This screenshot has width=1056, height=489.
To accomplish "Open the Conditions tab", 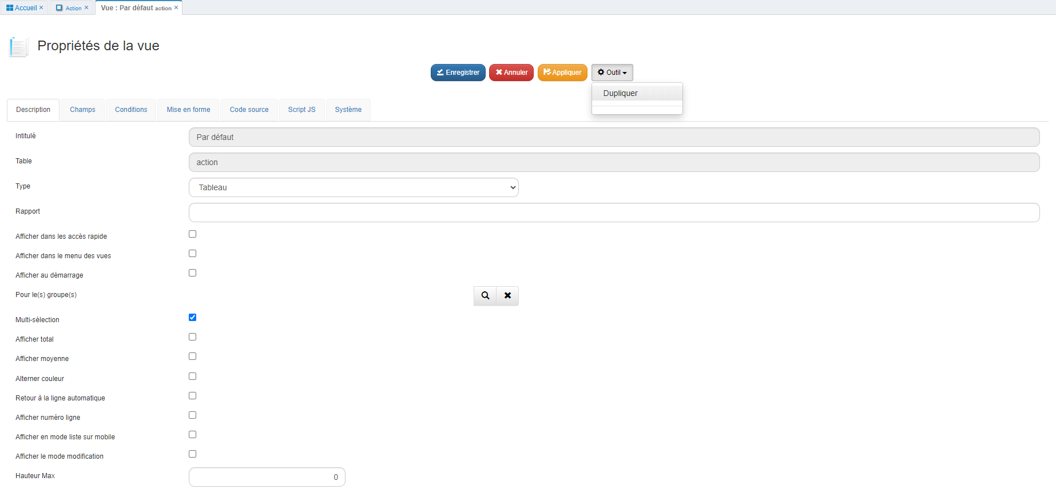I will click(131, 110).
